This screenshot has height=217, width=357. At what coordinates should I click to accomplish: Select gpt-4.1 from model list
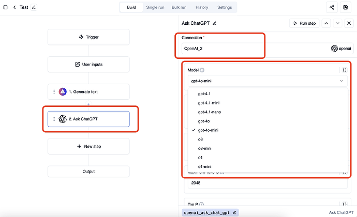[x=268, y=94]
